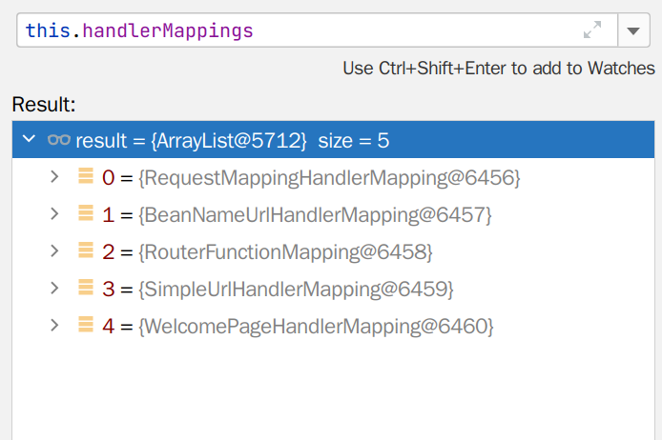
Task: Select the {SimpleUrlHandlerMapping@6459} text
Action: pyautogui.click(x=296, y=290)
